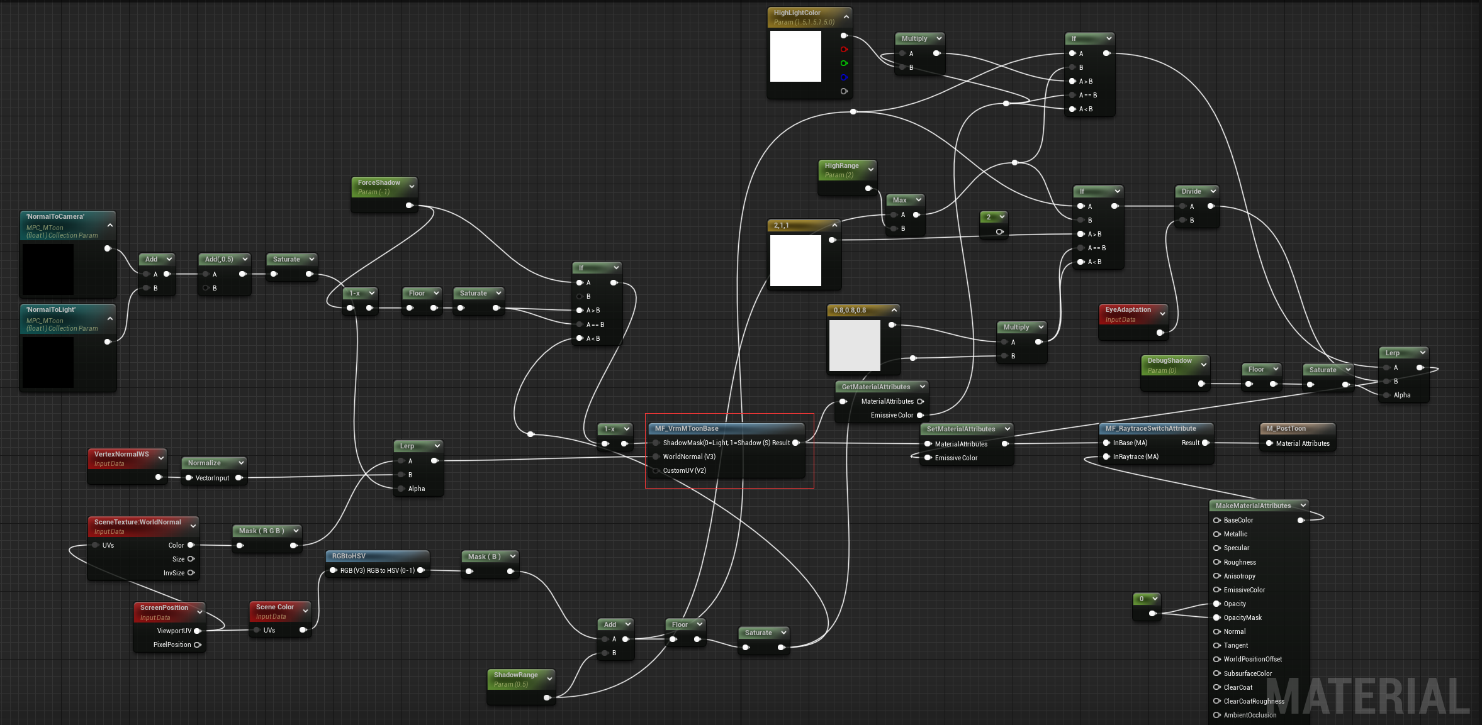
Task: Click the black NormalToLight preview thumbnail
Action: pyautogui.click(x=48, y=362)
